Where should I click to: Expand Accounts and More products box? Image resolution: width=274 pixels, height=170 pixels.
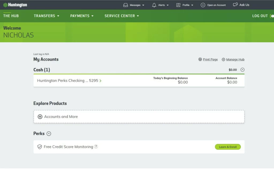pyautogui.click(x=139, y=117)
